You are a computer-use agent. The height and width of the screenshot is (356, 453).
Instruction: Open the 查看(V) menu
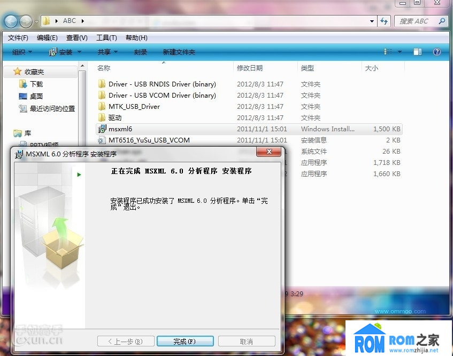coord(76,37)
